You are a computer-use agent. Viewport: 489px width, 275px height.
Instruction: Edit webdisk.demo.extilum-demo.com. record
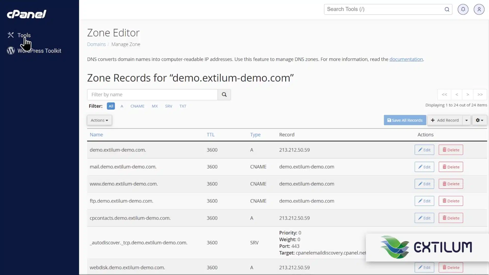424,267
